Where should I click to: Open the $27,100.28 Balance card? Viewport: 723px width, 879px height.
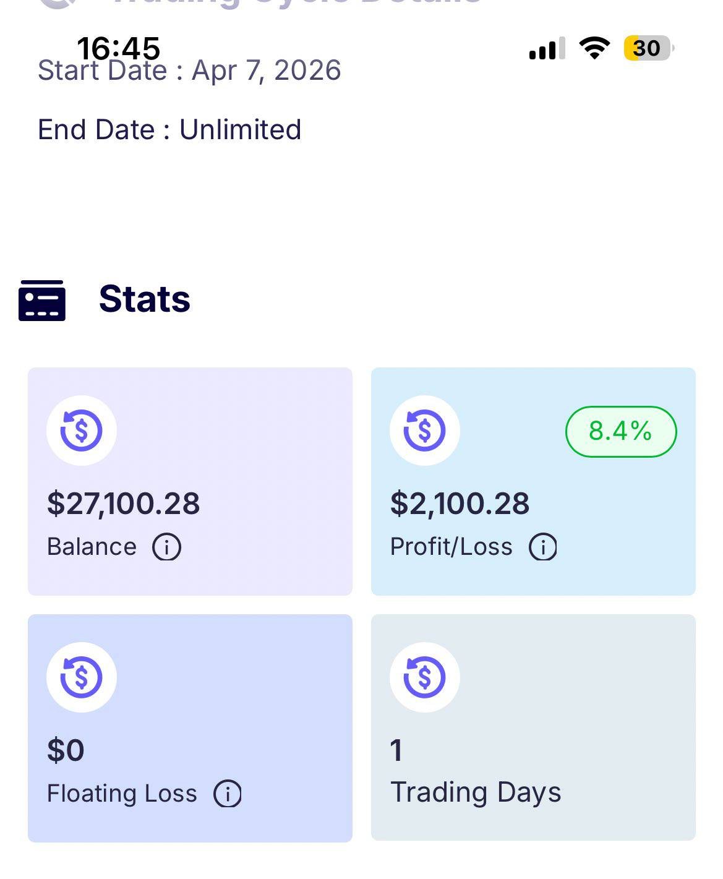tap(190, 481)
